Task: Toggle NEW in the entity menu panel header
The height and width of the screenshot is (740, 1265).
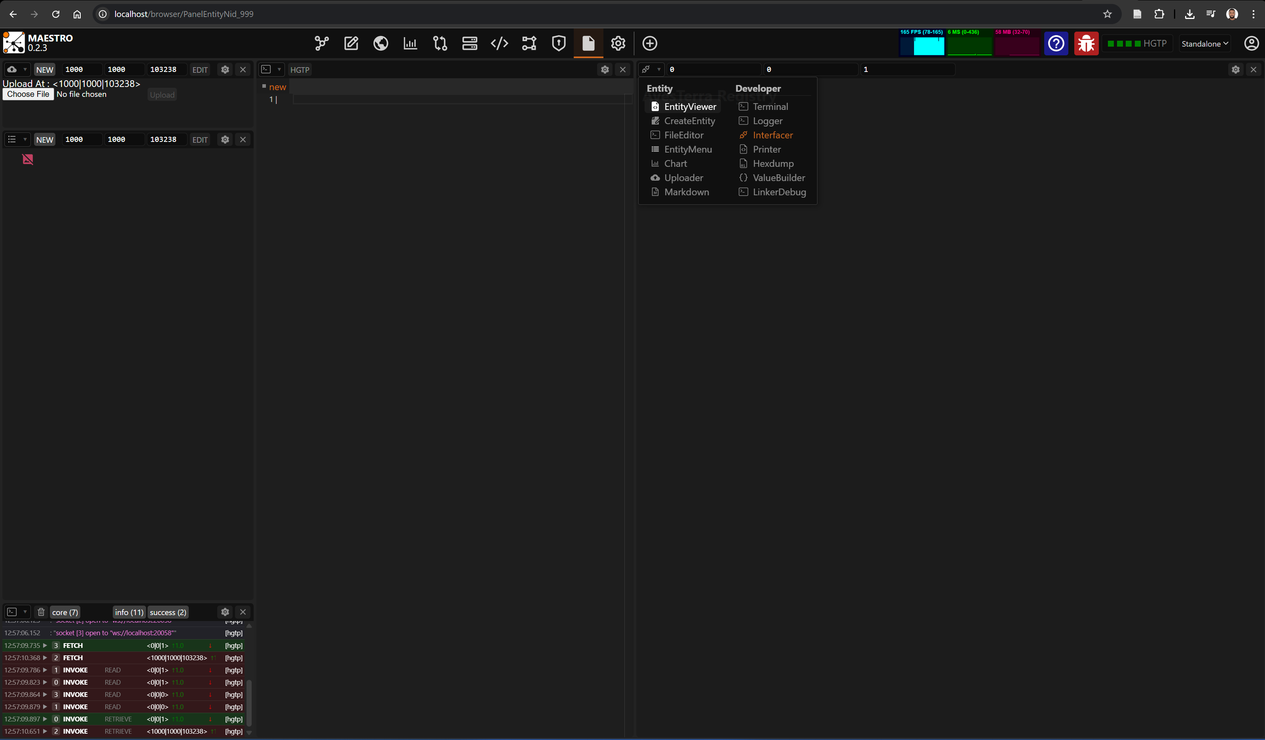Action: pyautogui.click(x=45, y=140)
